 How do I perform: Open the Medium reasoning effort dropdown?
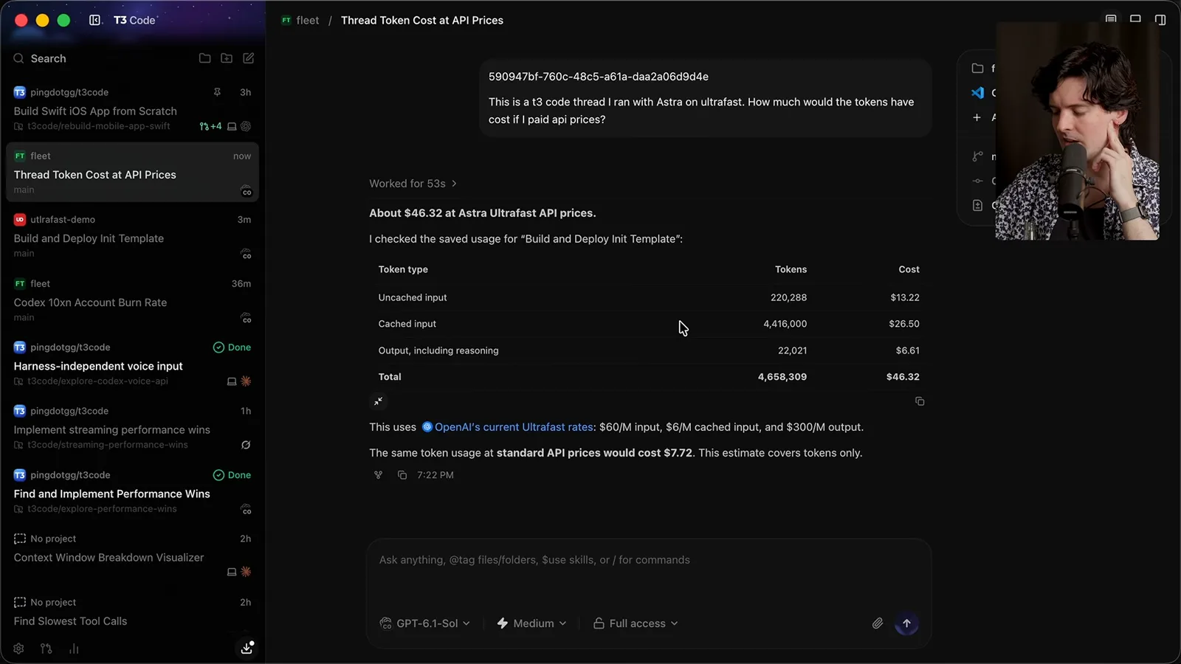(x=531, y=623)
